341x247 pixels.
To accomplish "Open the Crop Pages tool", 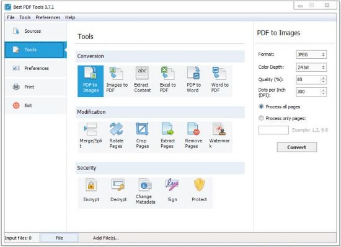I will 142,137.
